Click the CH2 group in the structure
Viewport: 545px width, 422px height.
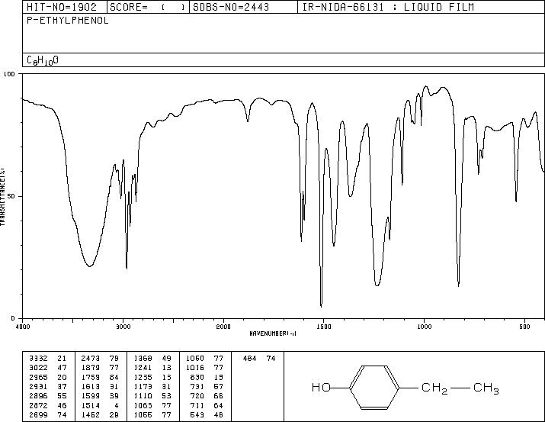434,388
